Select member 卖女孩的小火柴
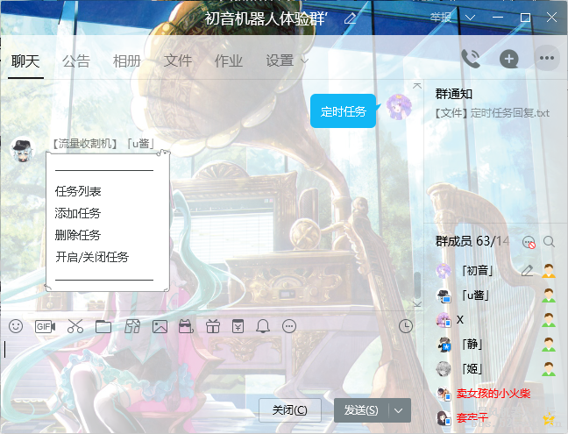The width and height of the screenshot is (568, 434). click(x=495, y=394)
